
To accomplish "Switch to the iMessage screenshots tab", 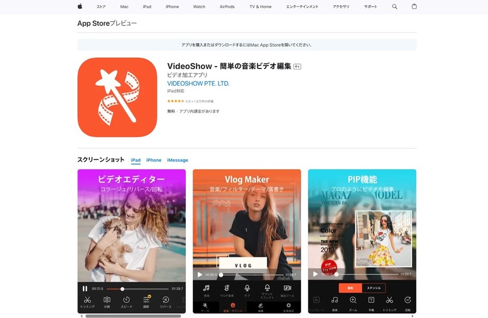I will tap(178, 160).
